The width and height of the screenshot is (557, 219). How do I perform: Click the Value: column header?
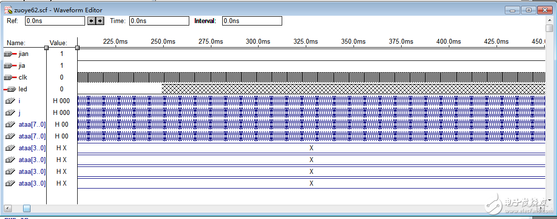(59, 43)
